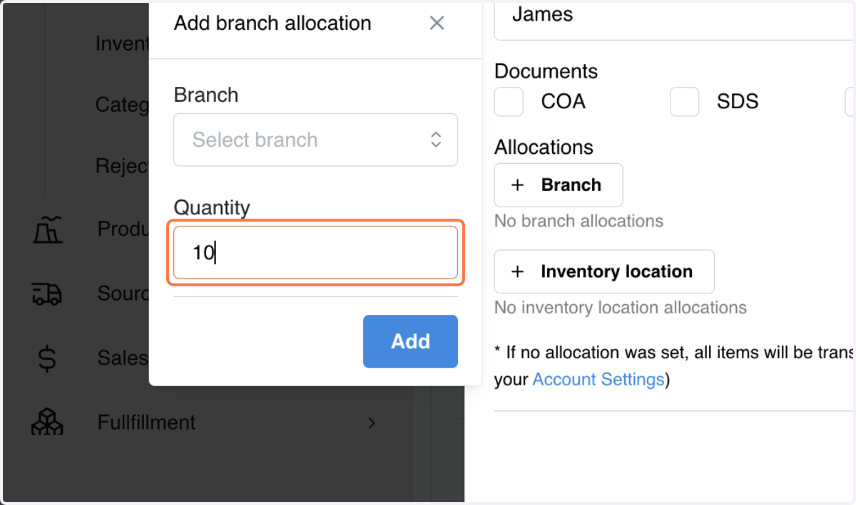Click the Quantity label in dialog

point(212,208)
